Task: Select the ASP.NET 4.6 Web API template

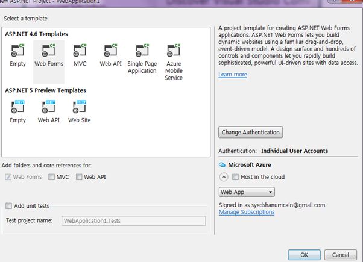Action: click(111, 55)
